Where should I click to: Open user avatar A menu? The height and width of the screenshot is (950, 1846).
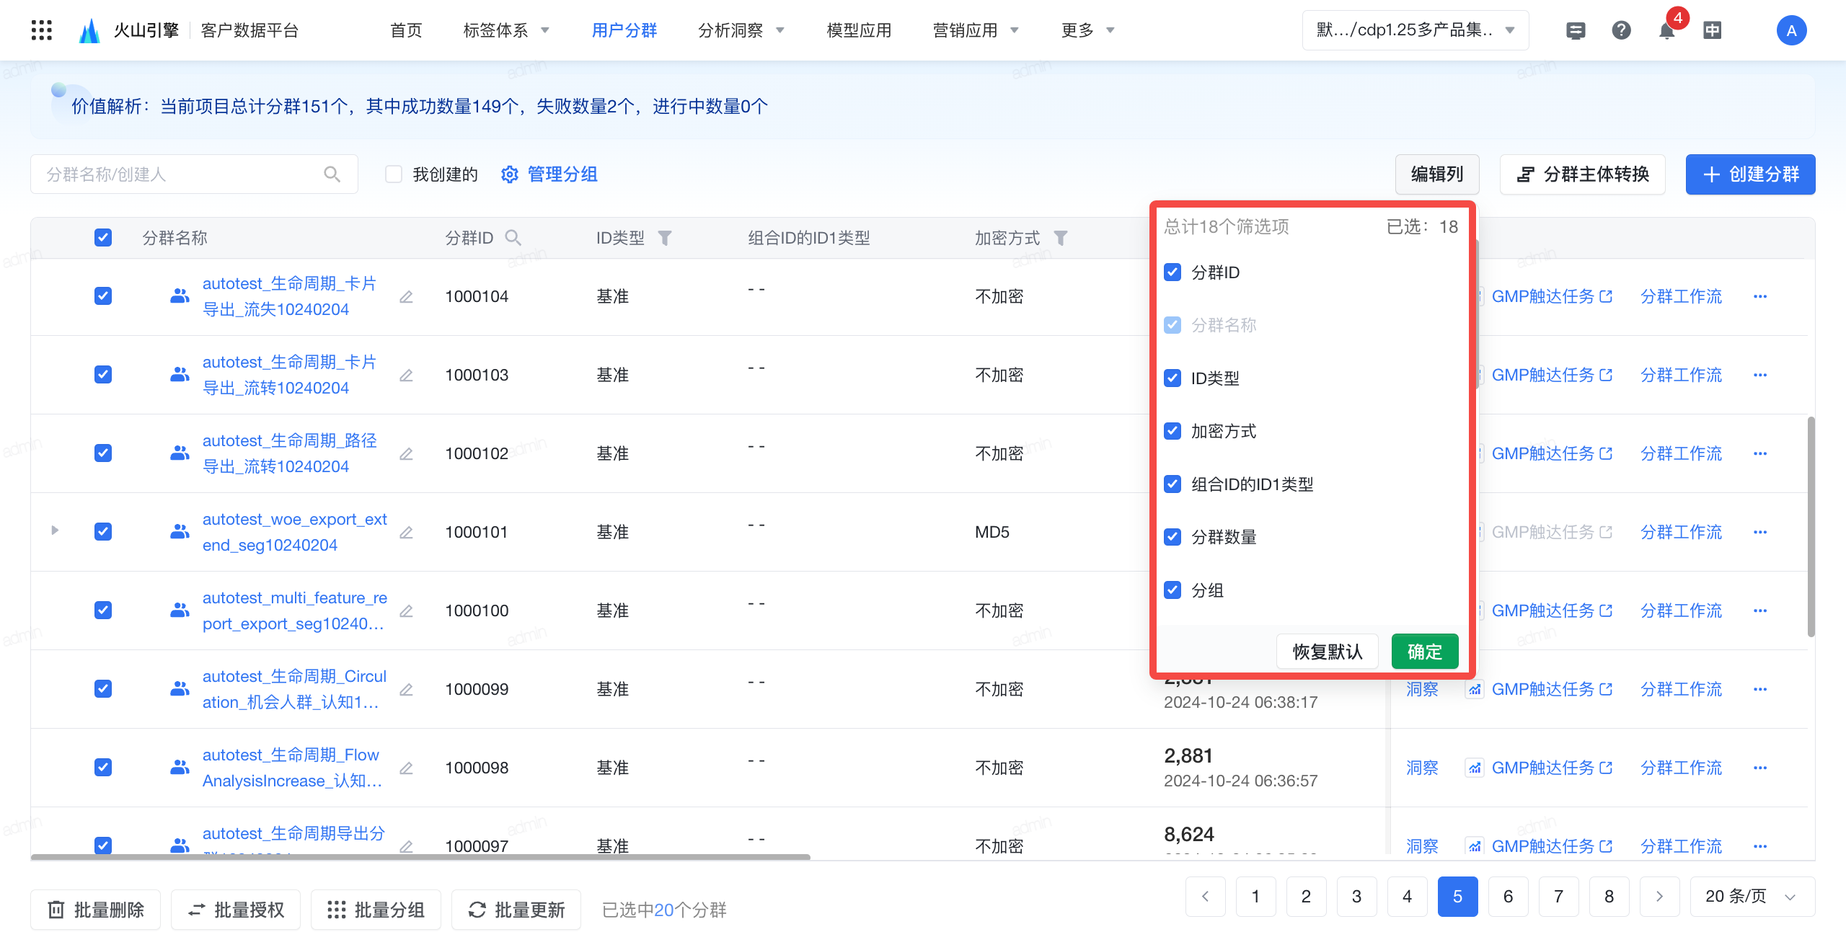(1791, 30)
